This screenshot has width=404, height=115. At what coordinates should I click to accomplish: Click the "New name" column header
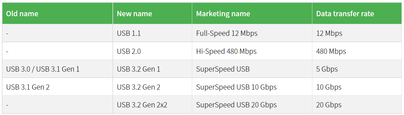152,13
